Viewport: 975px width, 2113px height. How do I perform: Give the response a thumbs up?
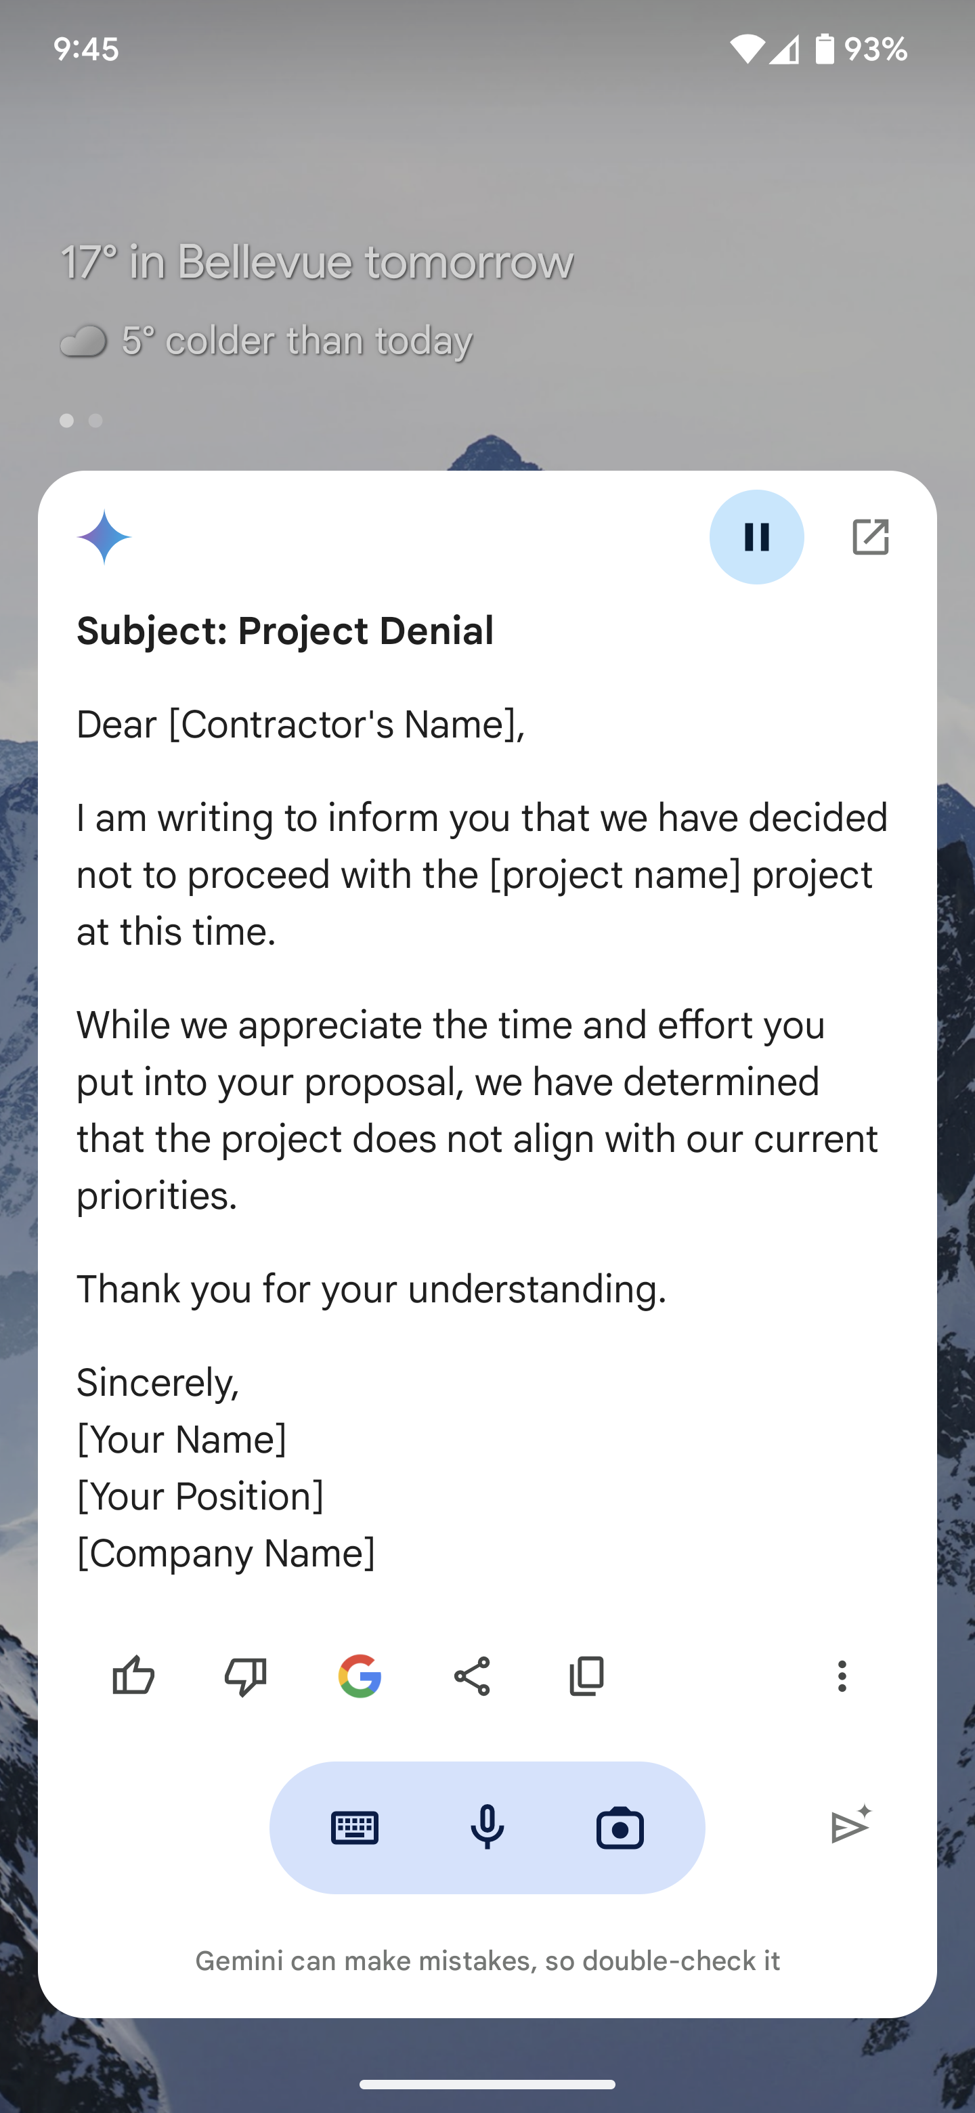133,1676
